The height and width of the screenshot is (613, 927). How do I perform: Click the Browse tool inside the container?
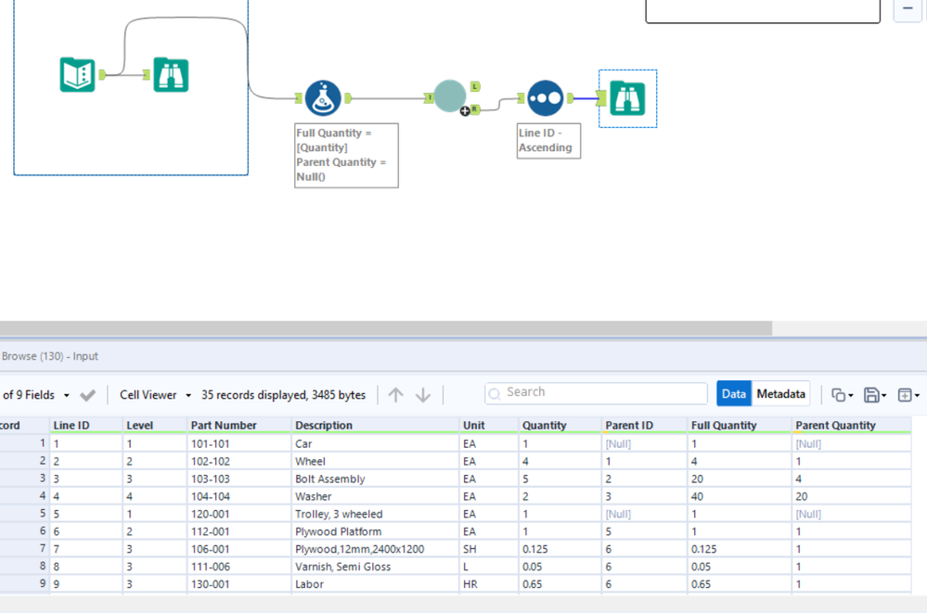(171, 74)
